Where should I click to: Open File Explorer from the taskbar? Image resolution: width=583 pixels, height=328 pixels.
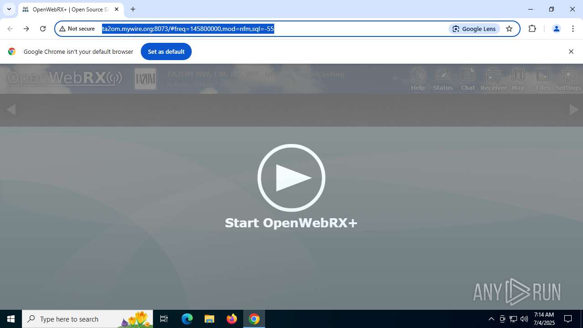click(x=209, y=319)
